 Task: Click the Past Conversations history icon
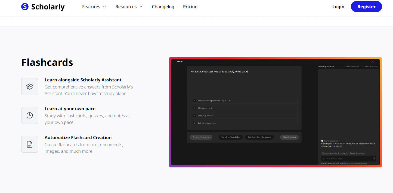pyautogui.click(x=344, y=66)
